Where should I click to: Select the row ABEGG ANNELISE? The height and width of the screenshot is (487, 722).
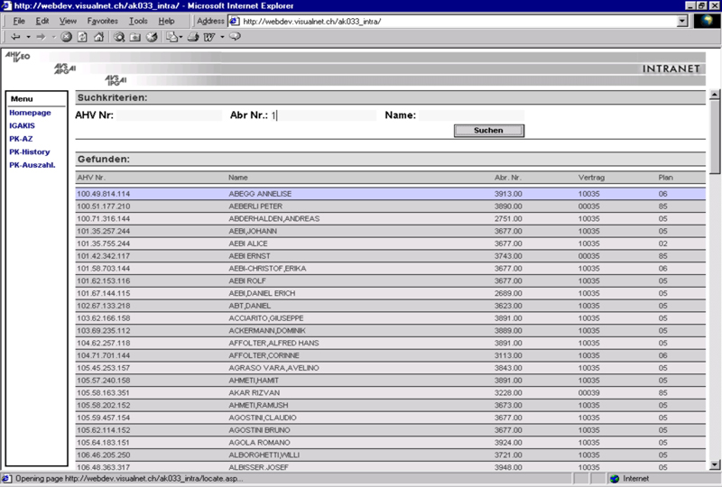(391, 194)
